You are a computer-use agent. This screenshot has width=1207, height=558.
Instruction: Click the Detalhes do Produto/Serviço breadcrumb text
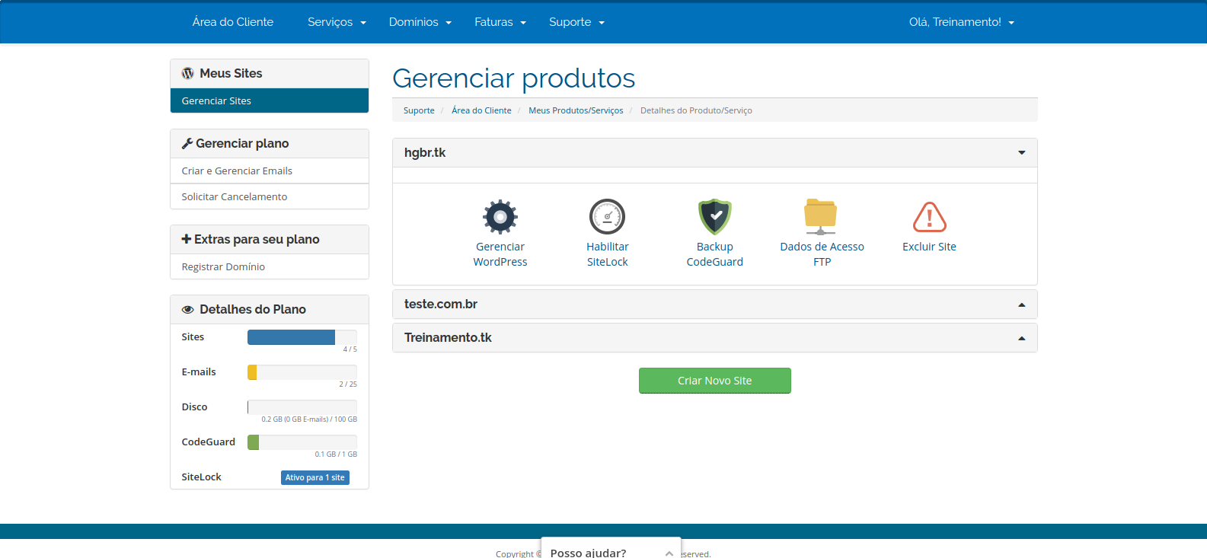coord(696,110)
